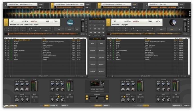Click the fast-forward icon on deck 2

pos(179,30)
